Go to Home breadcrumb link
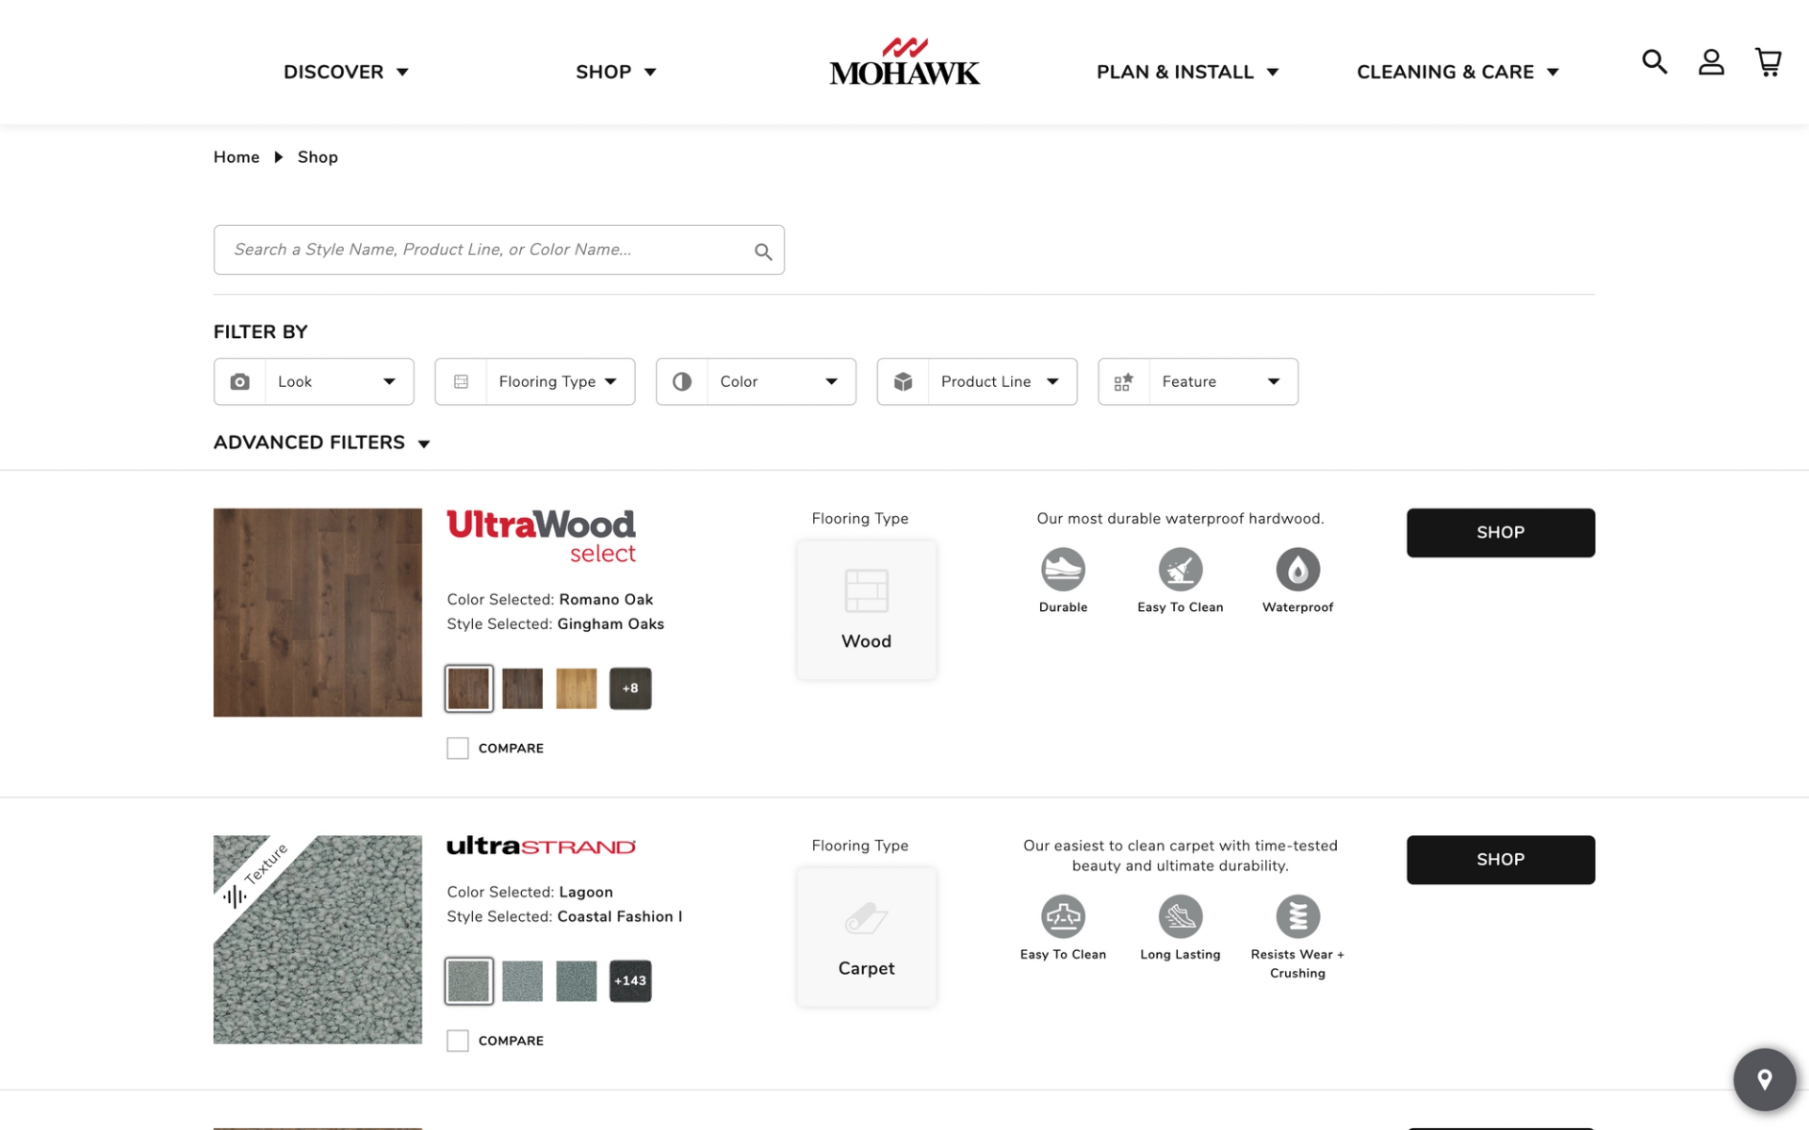 (x=236, y=157)
